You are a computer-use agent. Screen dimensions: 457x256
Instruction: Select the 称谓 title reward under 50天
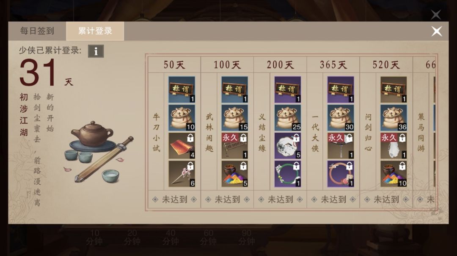[182, 89]
